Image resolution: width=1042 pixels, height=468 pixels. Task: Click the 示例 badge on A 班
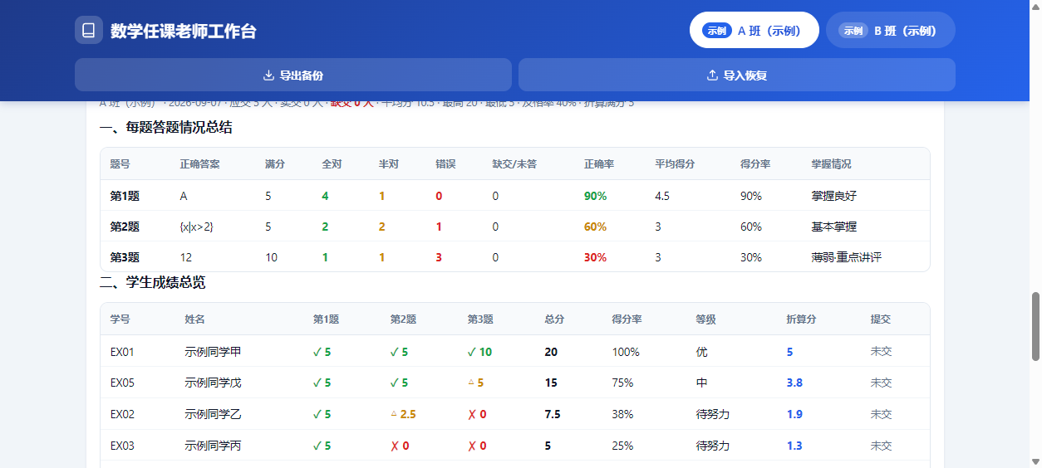click(x=716, y=31)
